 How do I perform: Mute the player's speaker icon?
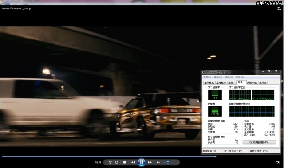[158, 162]
